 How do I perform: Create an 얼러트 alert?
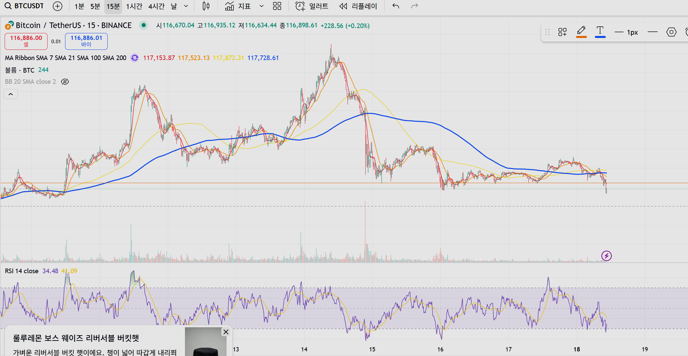[312, 6]
